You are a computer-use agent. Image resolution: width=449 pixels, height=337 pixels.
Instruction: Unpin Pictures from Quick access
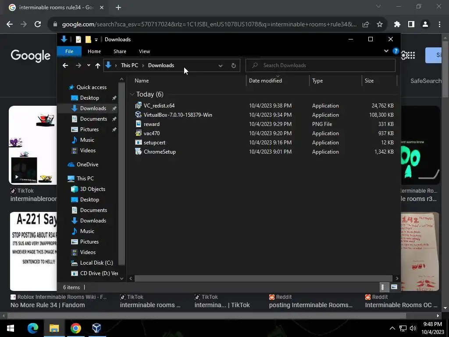(x=114, y=129)
